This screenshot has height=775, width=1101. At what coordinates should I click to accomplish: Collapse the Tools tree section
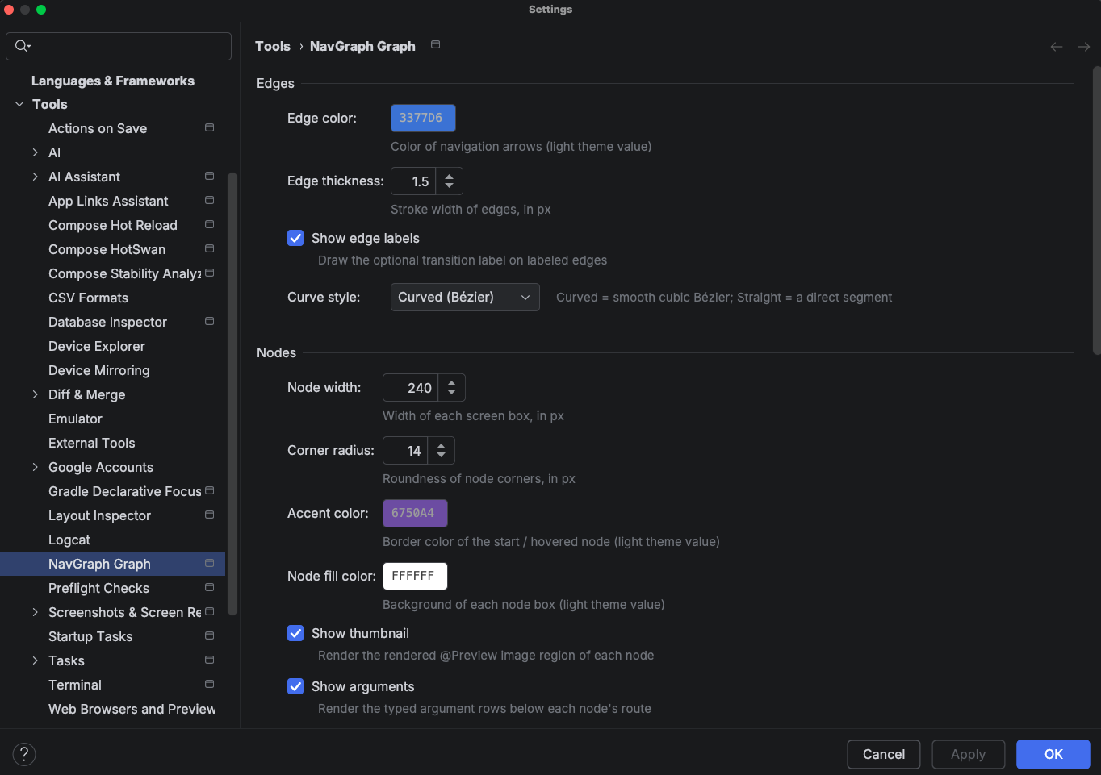tap(19, 104)
